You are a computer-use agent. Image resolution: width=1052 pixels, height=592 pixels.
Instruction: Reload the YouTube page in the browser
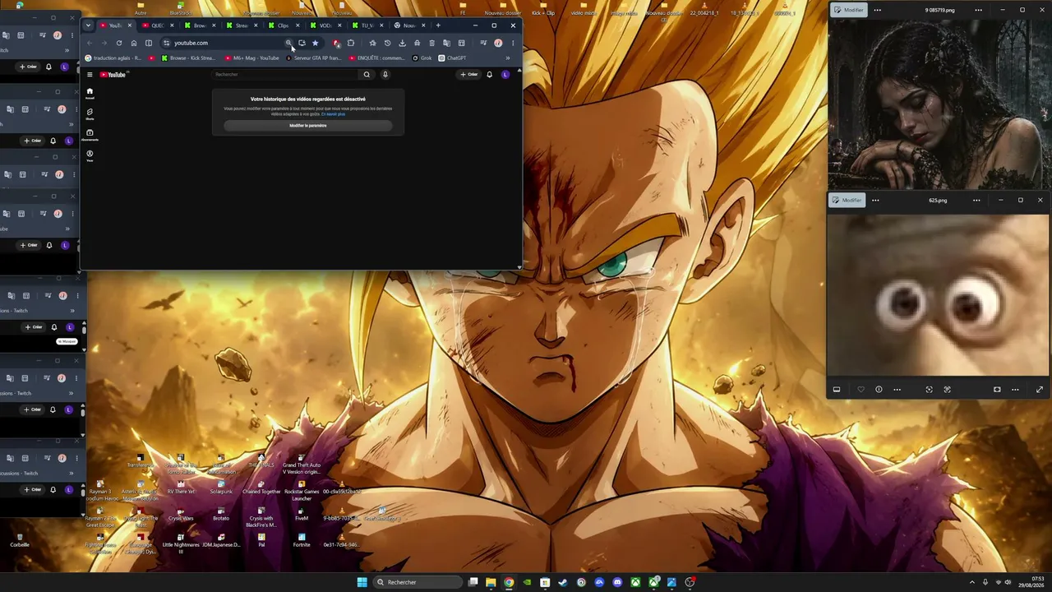pos(119,43)
